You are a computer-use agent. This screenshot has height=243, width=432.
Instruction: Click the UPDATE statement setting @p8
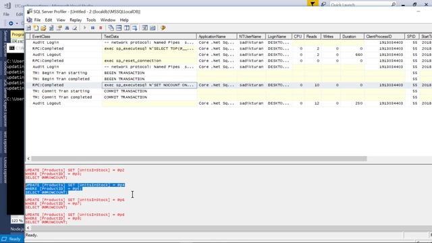[75, 218]
